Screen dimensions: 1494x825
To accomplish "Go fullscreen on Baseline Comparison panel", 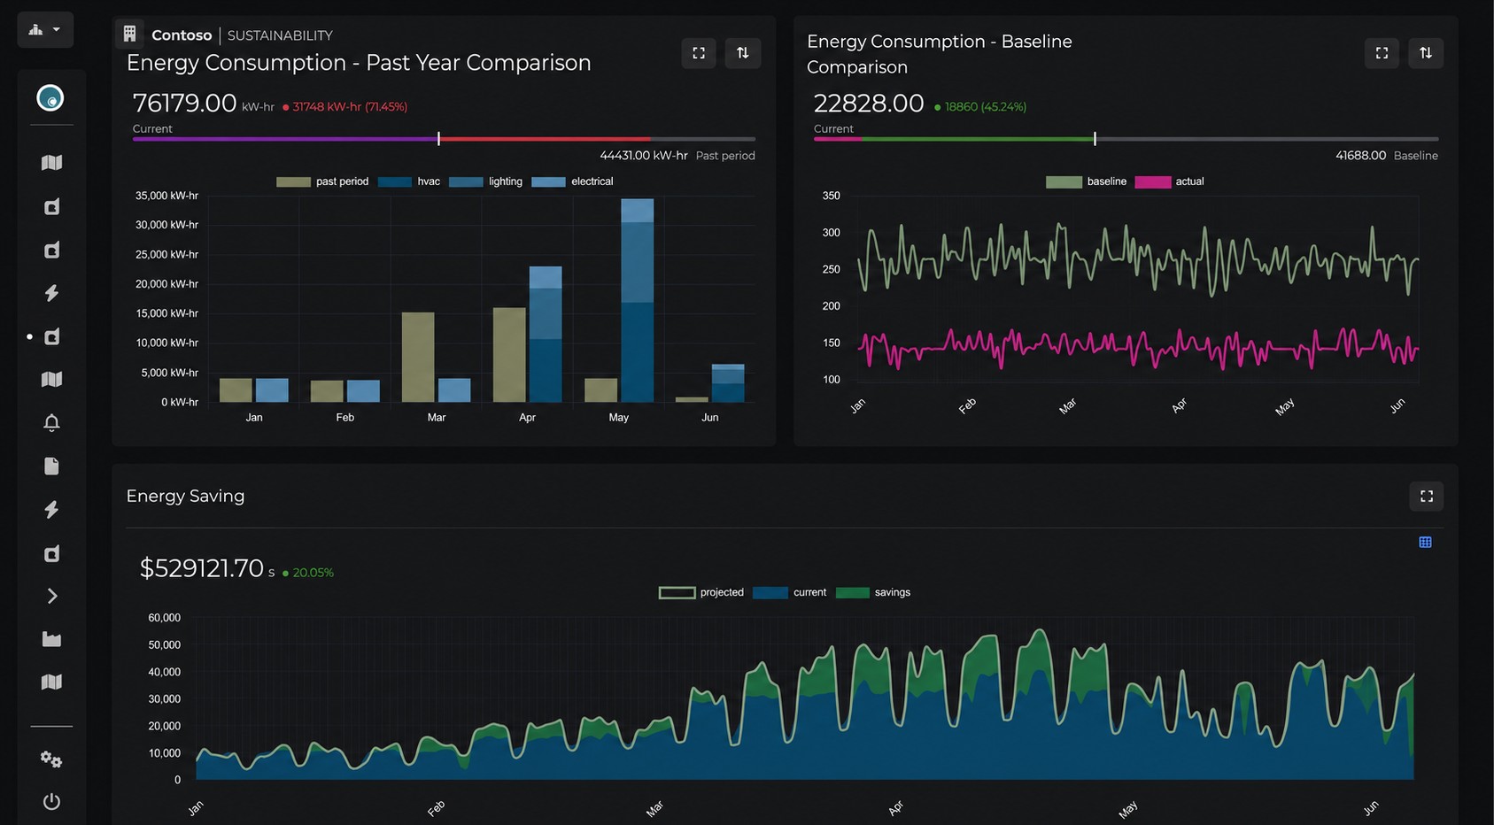I will point(1382,53).
